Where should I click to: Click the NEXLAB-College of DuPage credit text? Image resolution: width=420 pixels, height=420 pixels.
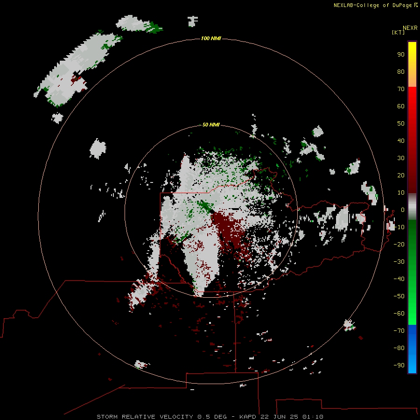click(x=376, y=5)
